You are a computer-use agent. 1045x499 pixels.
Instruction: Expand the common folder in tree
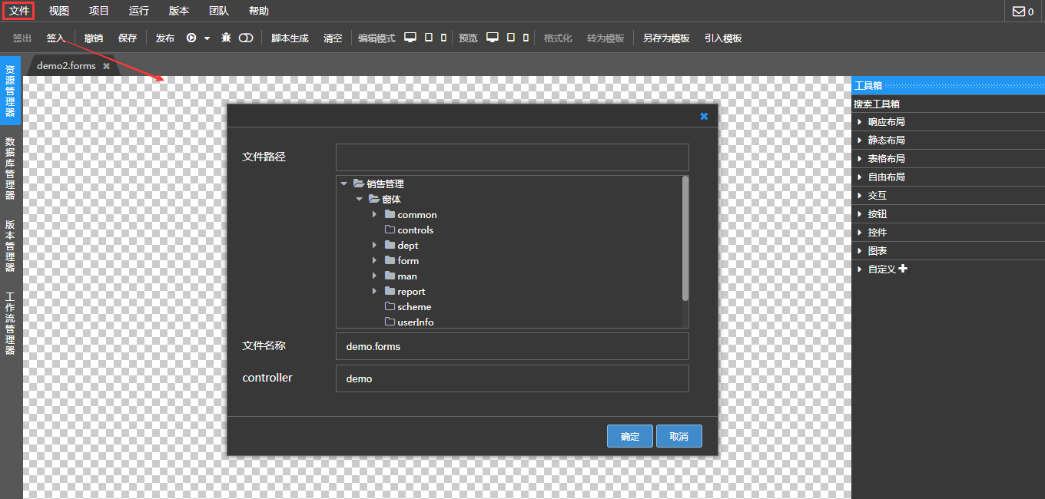click(x=374, y=214)
